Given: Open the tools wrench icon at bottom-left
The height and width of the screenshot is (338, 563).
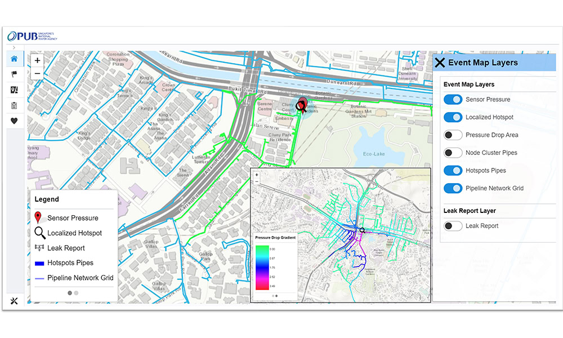Looking at the screenshot, I should pos(14,301).
